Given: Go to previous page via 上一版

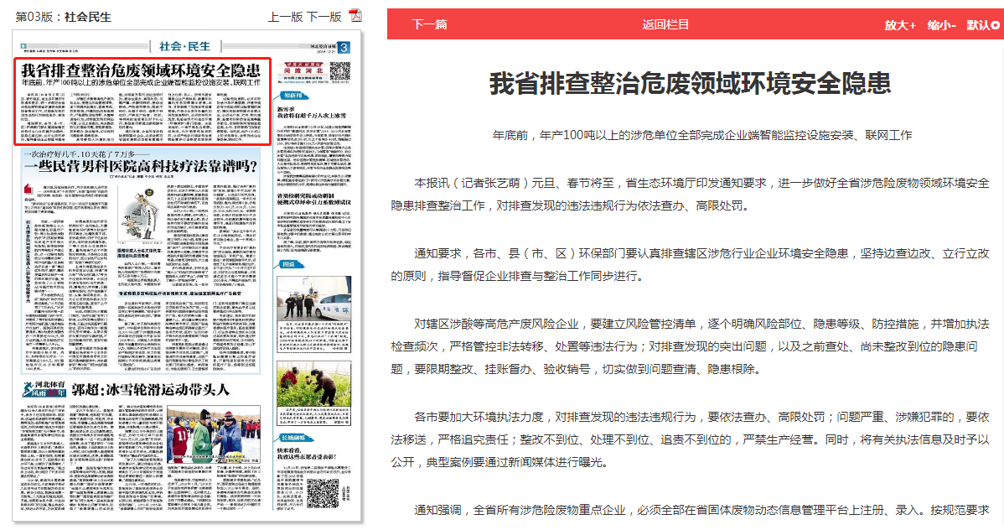Looking at the screenshot, I should [x=285, y=17].
